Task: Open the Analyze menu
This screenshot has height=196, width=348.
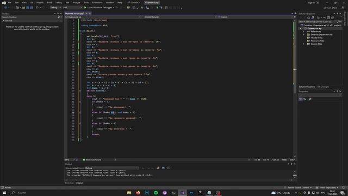Action: point(76,3)
